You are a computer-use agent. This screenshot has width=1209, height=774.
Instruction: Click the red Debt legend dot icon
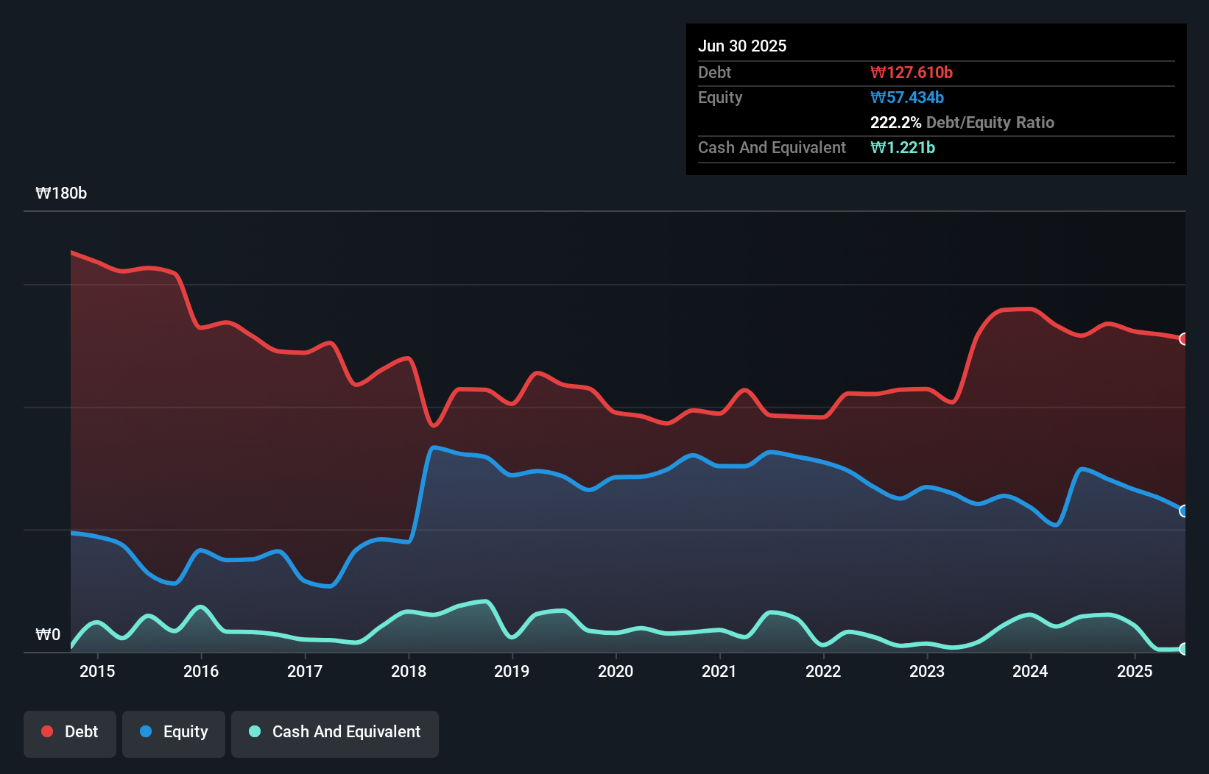click(x=46, y=731)
